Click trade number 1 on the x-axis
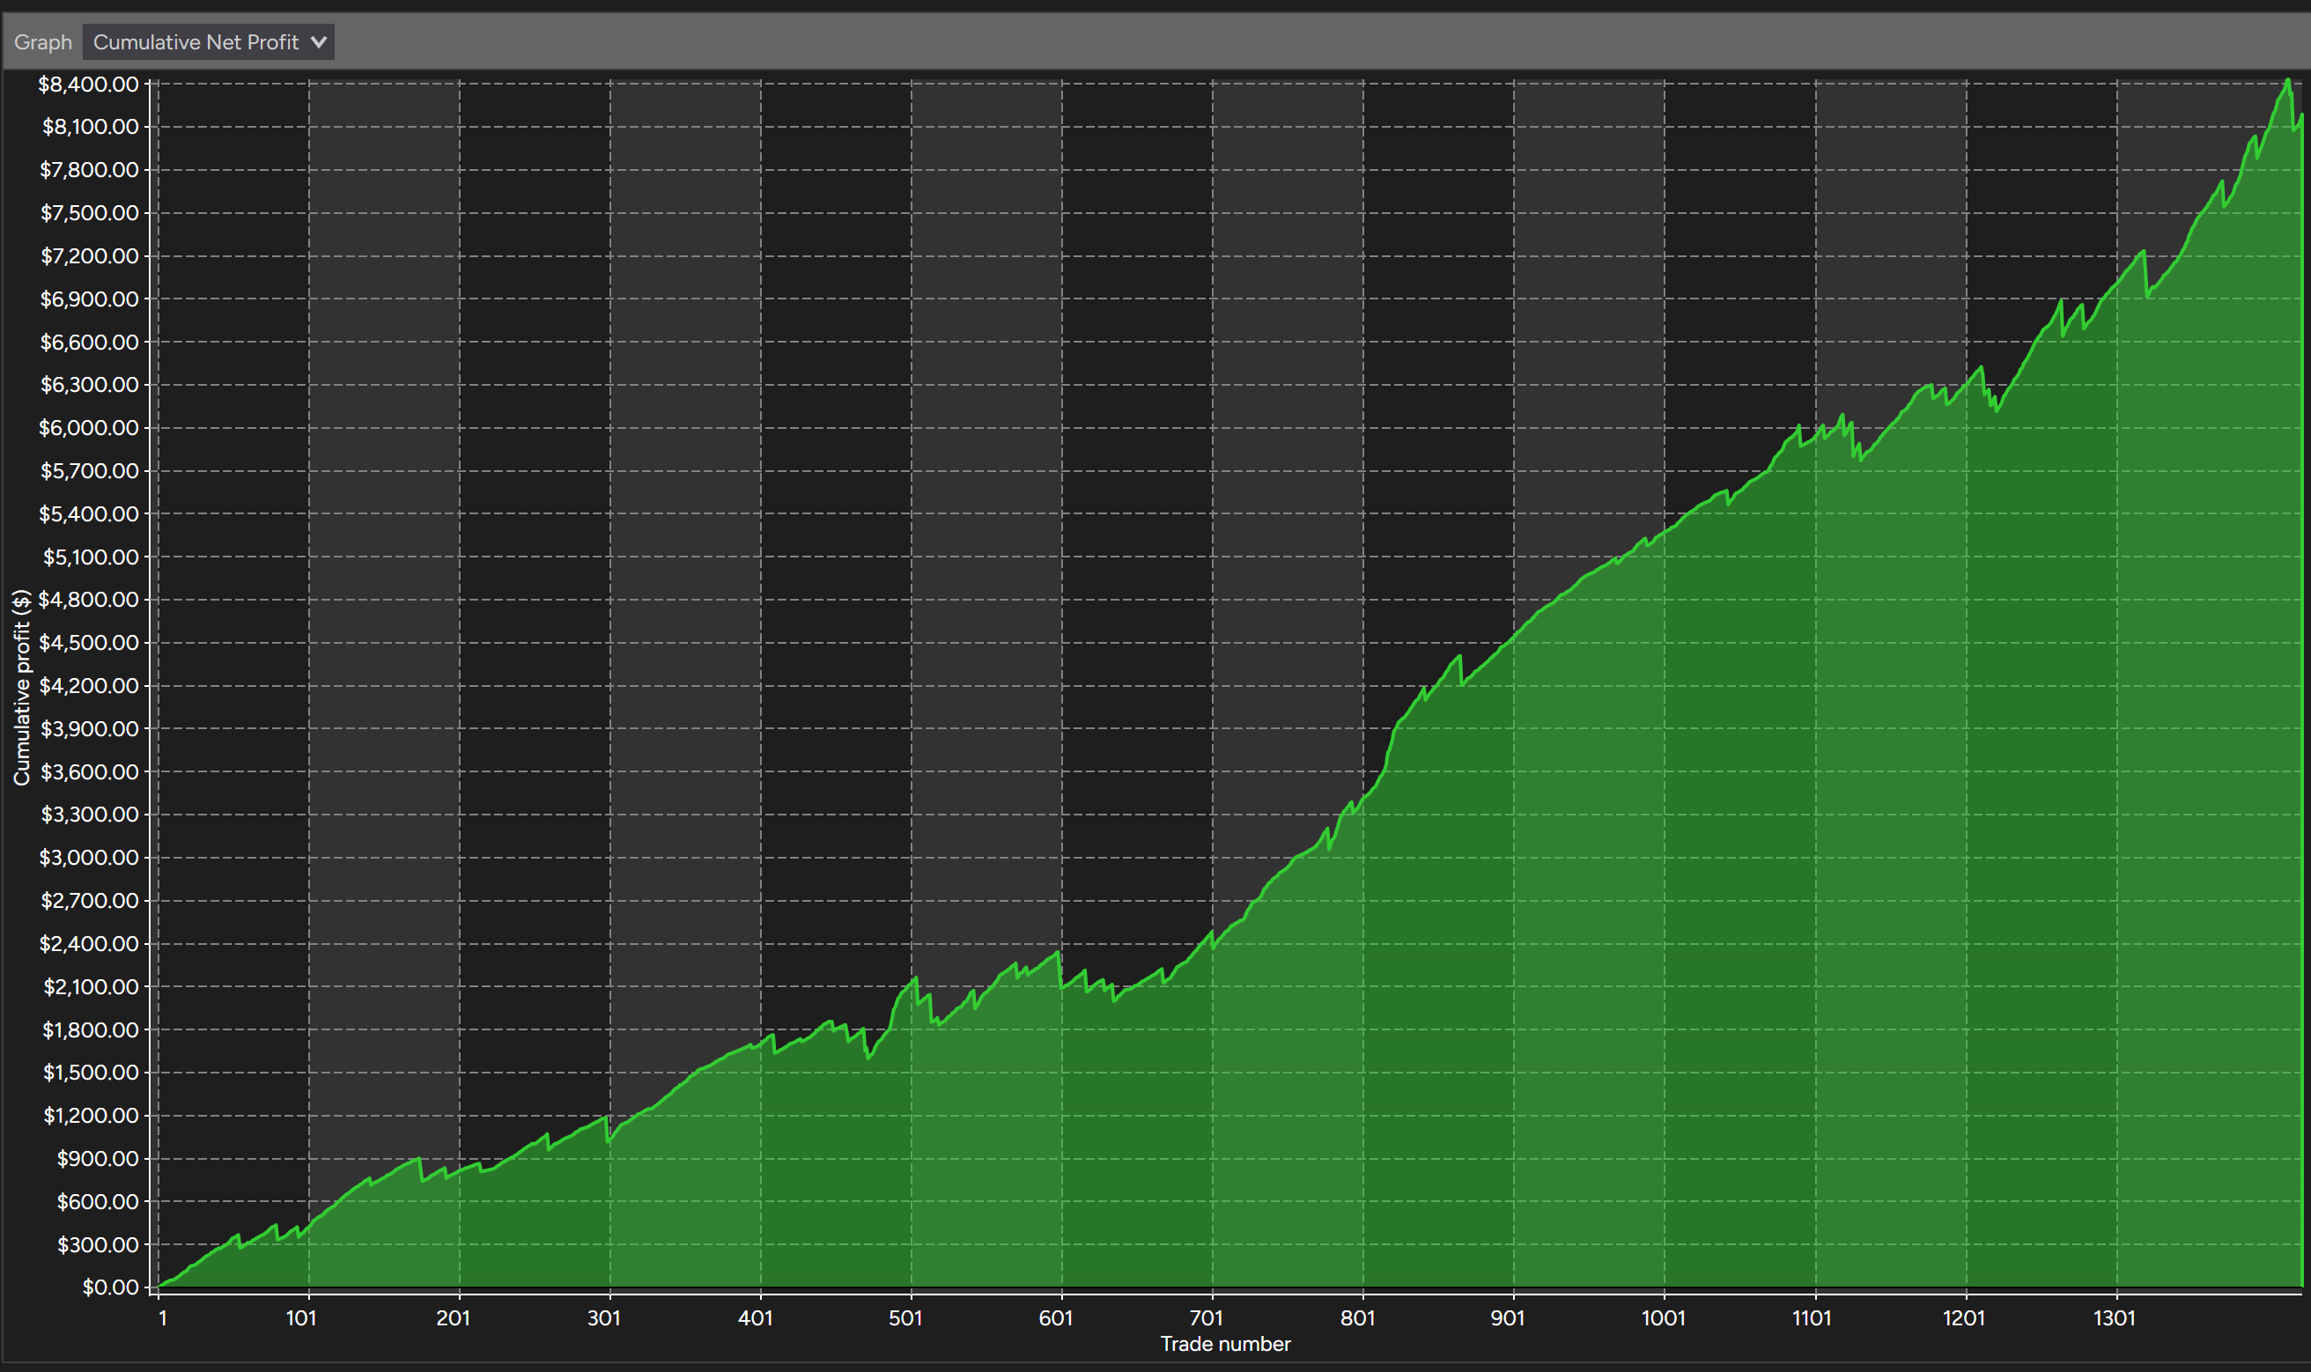 coord(163,1318)
